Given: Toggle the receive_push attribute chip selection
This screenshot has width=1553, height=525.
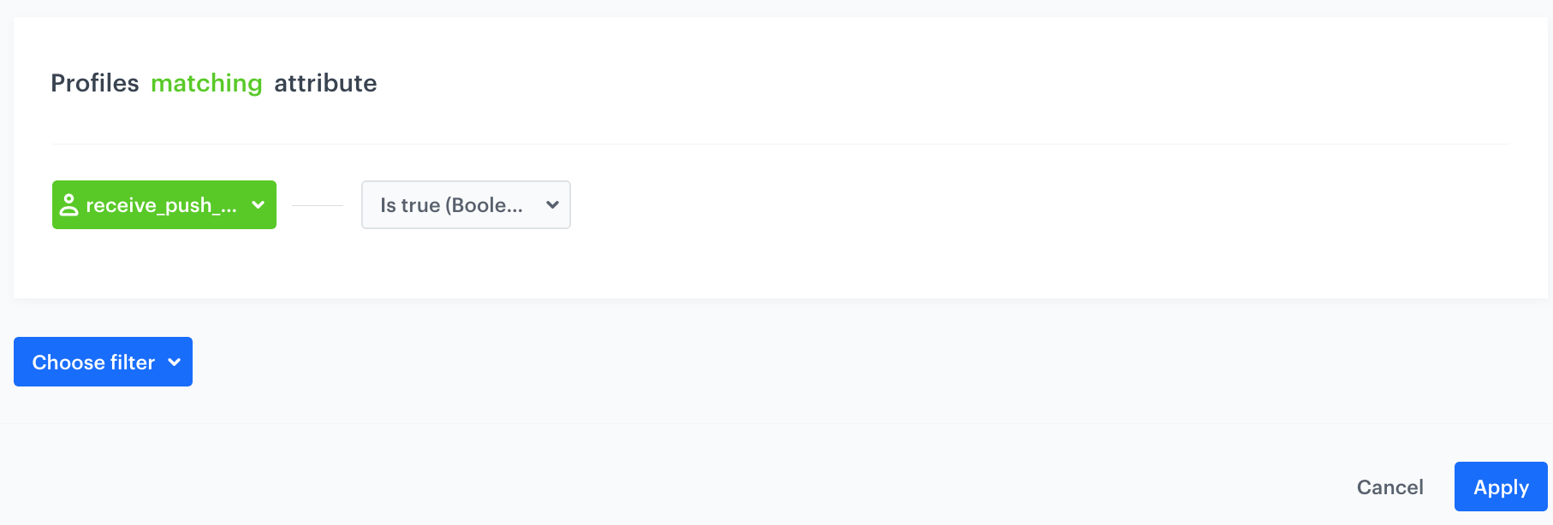Looking at the screenshot, I should click(x=164, y=204).
